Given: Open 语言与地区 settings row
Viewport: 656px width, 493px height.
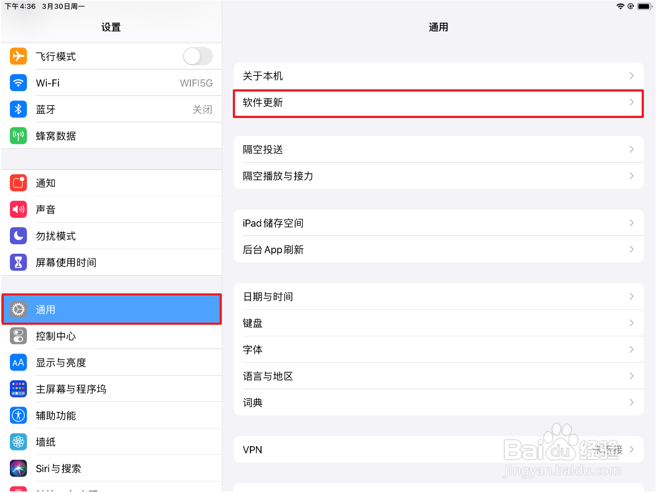Looking at the screenshot, I should [x=438, y=376].
